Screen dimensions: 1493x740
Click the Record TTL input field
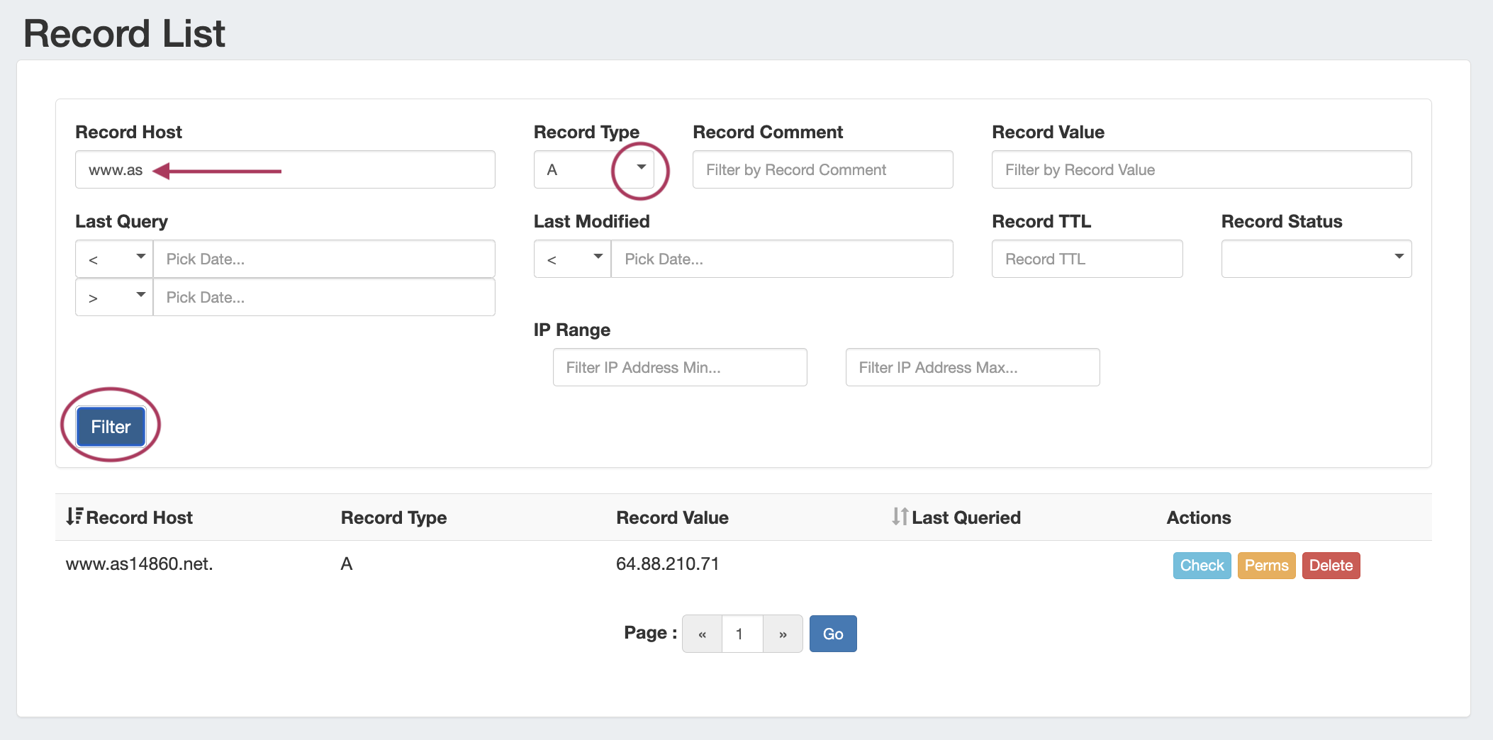1087,259
